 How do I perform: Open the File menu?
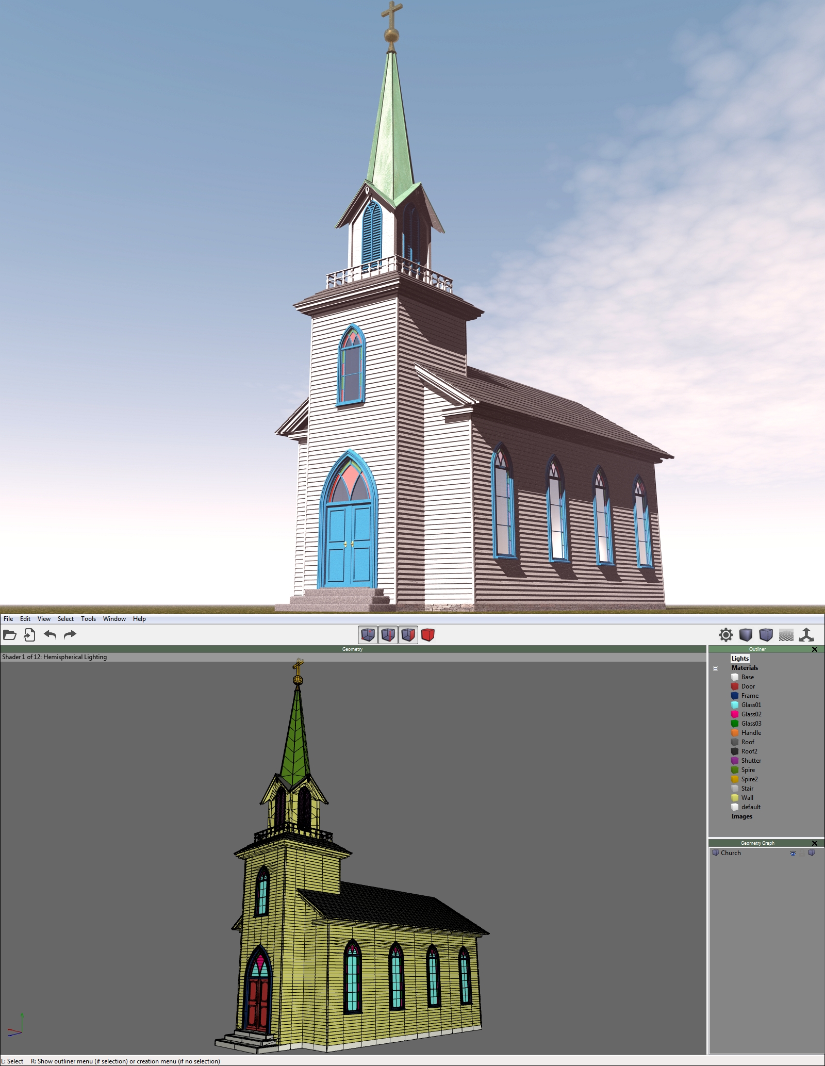click(8, 619)
